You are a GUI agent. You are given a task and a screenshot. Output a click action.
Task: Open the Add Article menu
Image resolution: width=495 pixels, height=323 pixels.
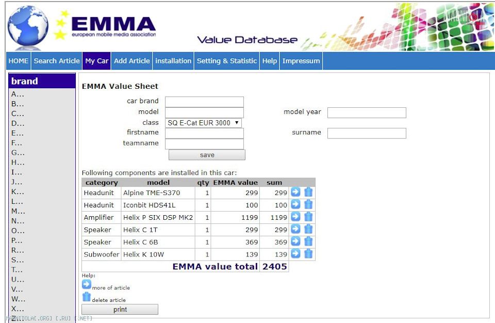[132, 61]
